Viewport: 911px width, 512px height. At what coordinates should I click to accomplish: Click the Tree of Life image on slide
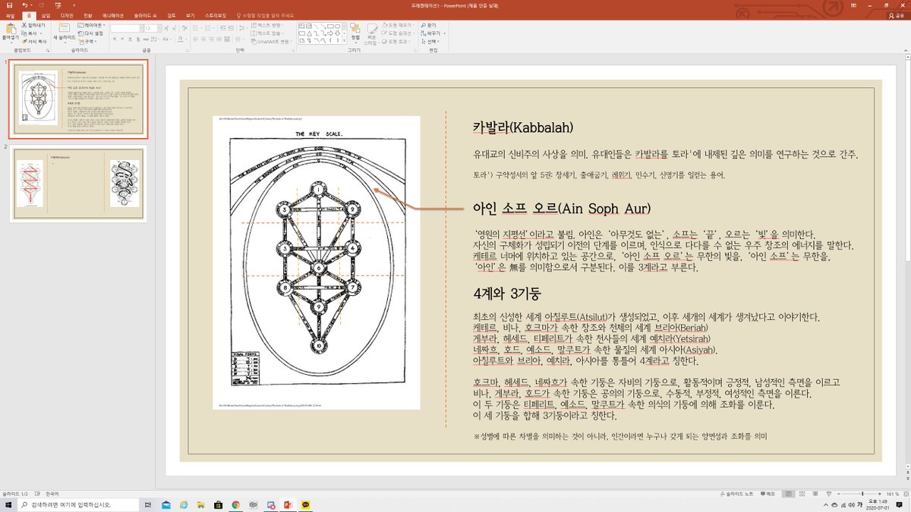point(317,262)
